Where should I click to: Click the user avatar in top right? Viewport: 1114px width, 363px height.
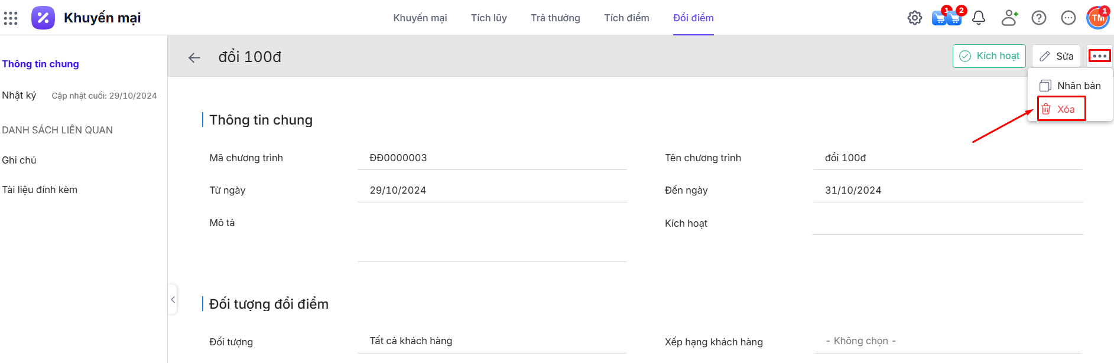(x=1097, y=18)
